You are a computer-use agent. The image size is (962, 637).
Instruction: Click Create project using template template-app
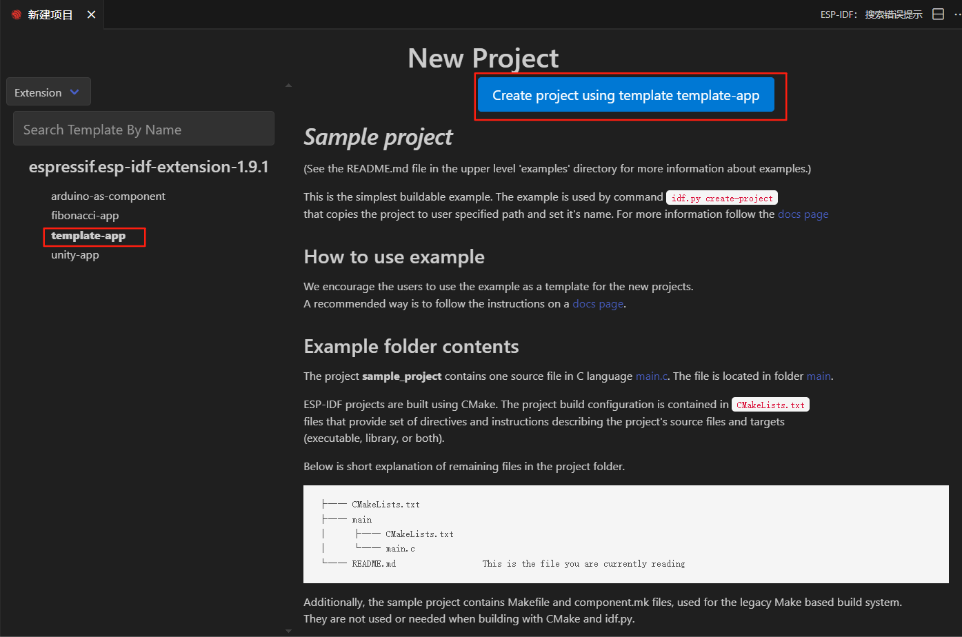(x=626, y=95)
